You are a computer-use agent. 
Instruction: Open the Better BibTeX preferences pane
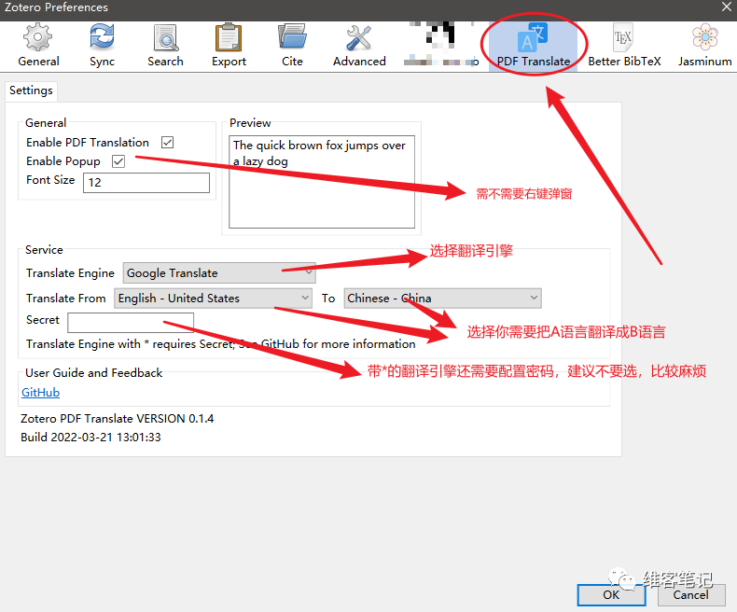pos(624,47)
